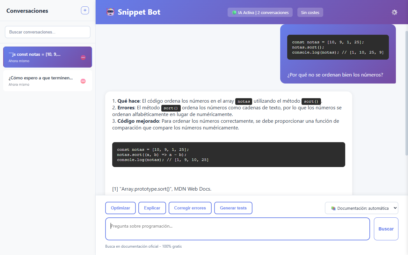Click "¿Por qué no se ordenan bien los números?"
The width and height of the screenshot is (408, 255).
coord(335,75)
